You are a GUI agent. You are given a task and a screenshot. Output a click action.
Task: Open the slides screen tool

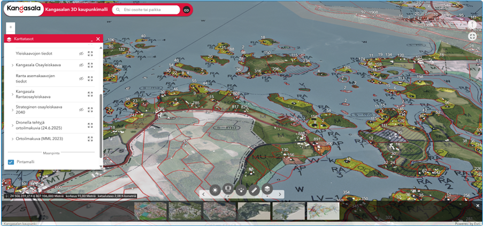click(x=228, y=189)
